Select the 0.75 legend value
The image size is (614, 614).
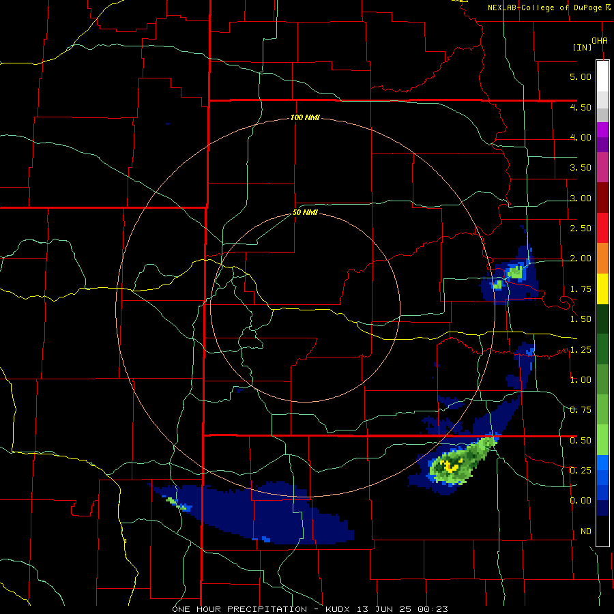click(x=581, y=410)
